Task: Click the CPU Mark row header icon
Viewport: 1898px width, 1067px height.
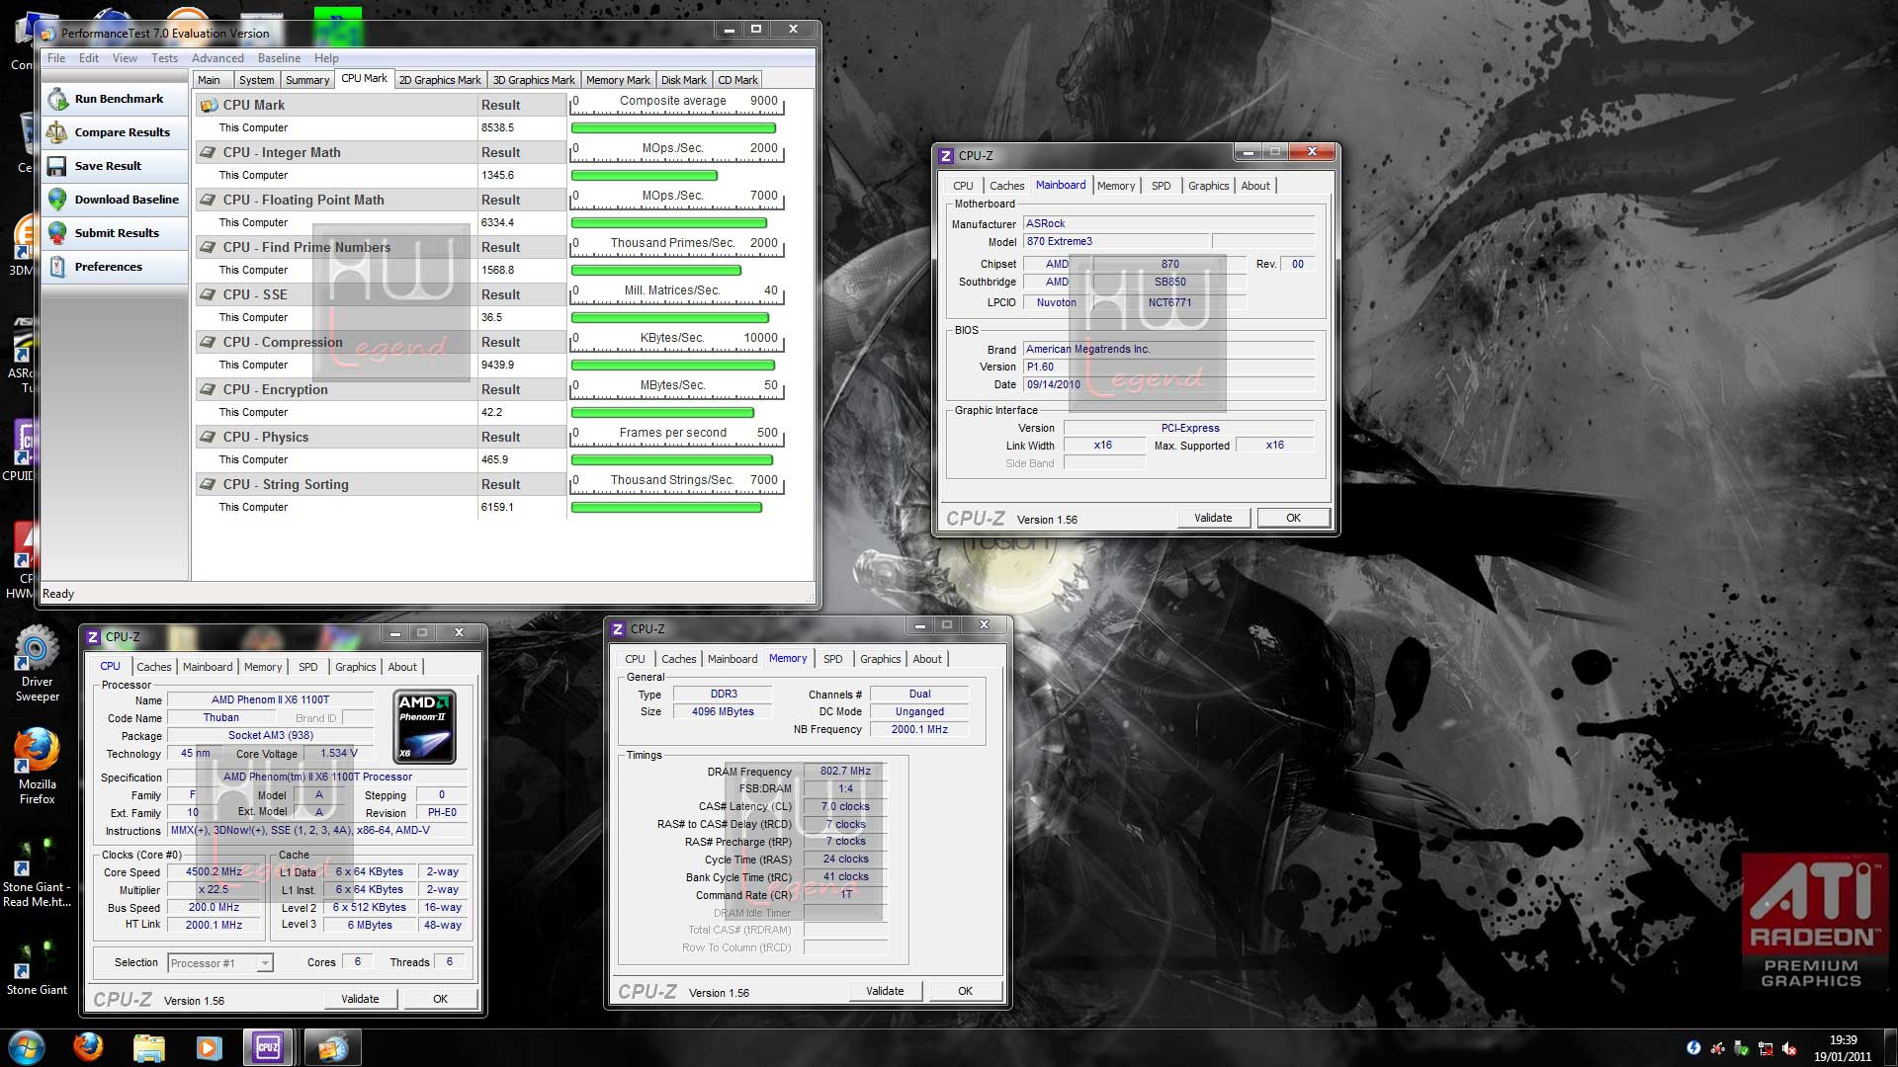Action: click(209, 105)
